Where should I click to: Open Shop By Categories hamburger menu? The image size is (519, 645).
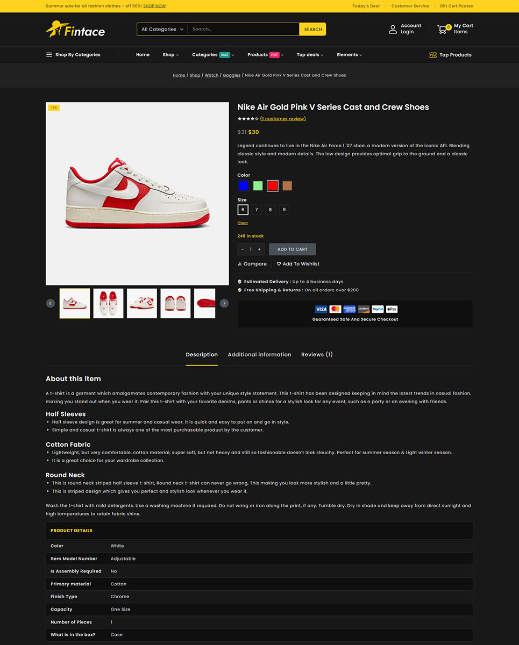49,55
